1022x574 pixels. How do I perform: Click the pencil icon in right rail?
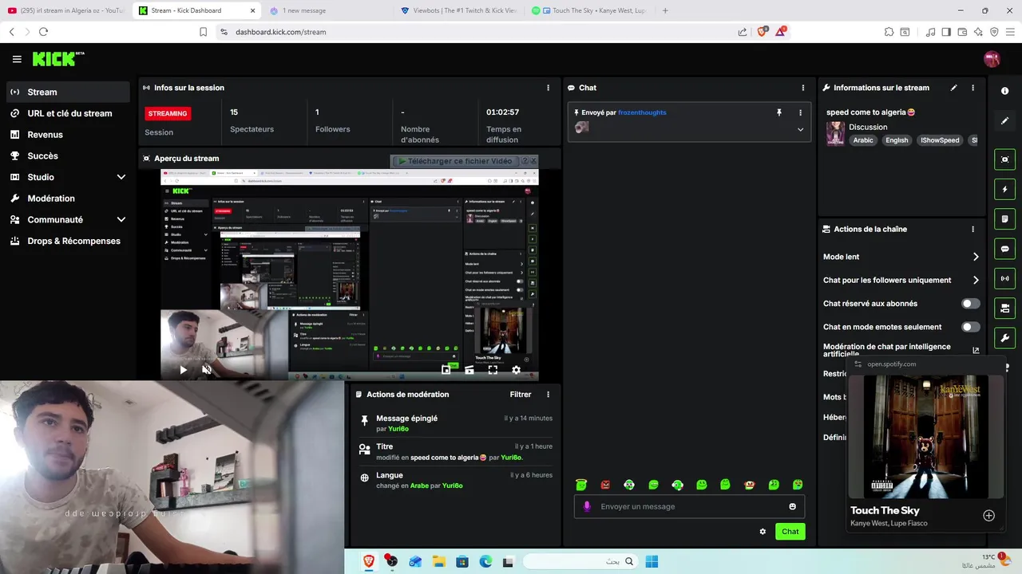pos(1004,121)
